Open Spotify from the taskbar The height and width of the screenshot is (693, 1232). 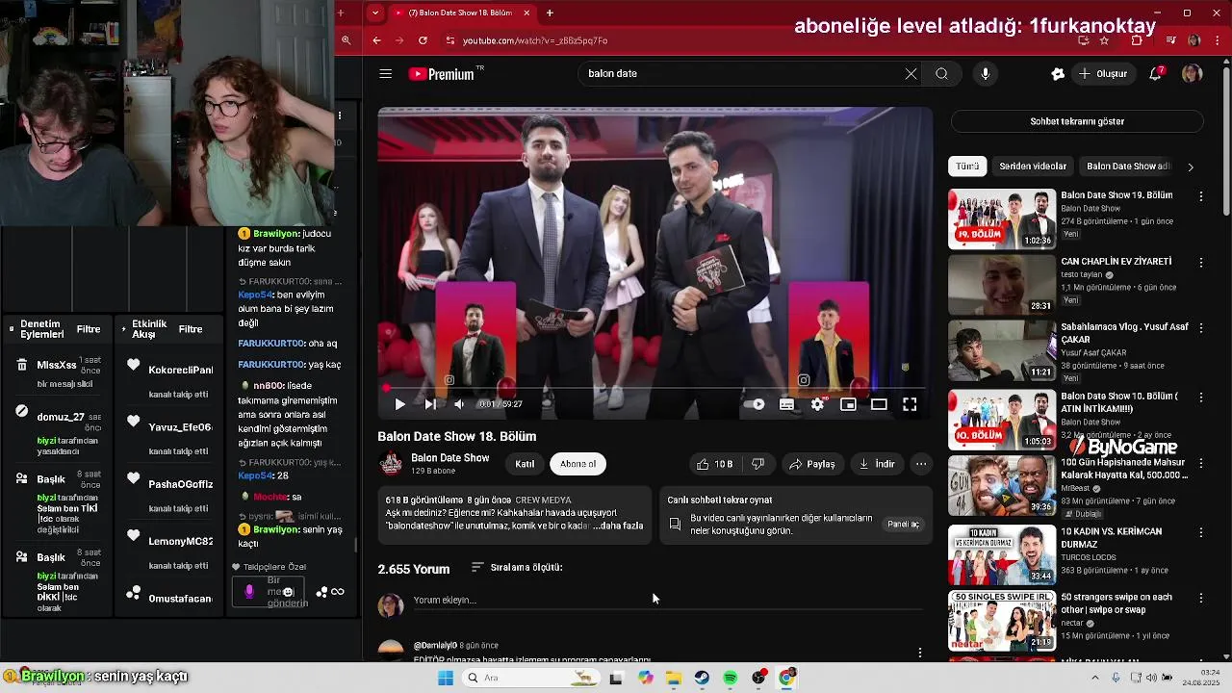731,678
